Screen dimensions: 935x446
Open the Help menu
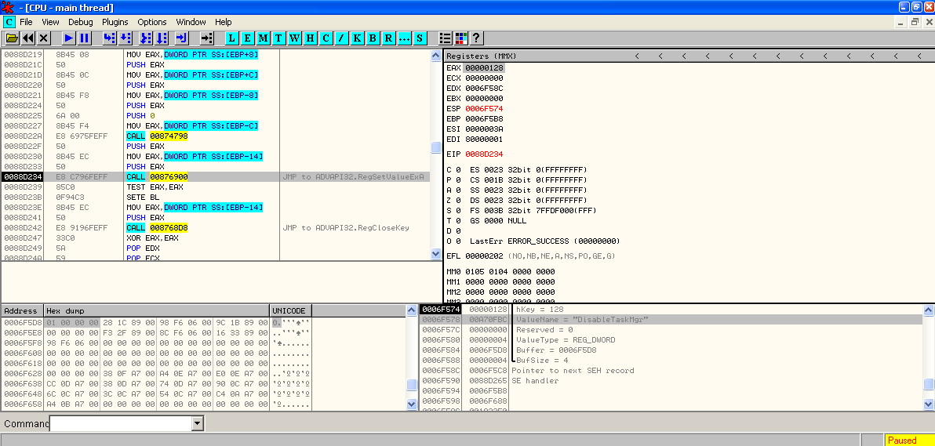pyautogui.click(x=223, y=22)
